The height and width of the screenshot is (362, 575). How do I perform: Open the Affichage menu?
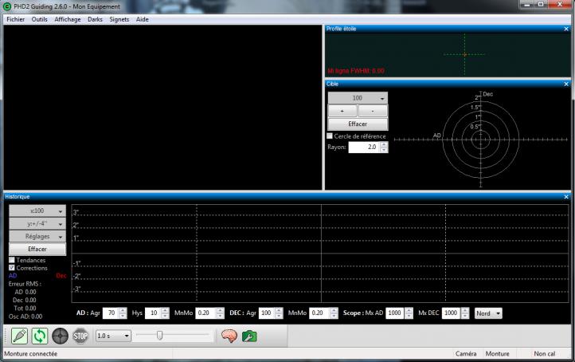(x=68, y=19)
